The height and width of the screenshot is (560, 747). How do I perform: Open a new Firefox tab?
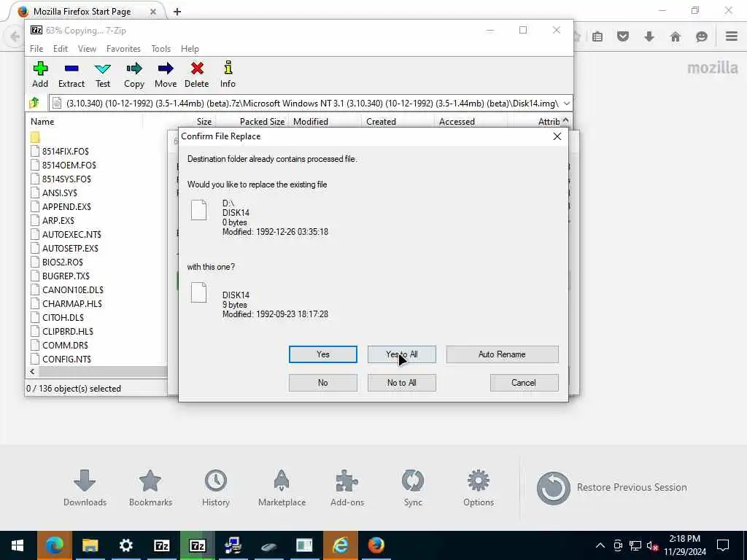click(177, 12)
